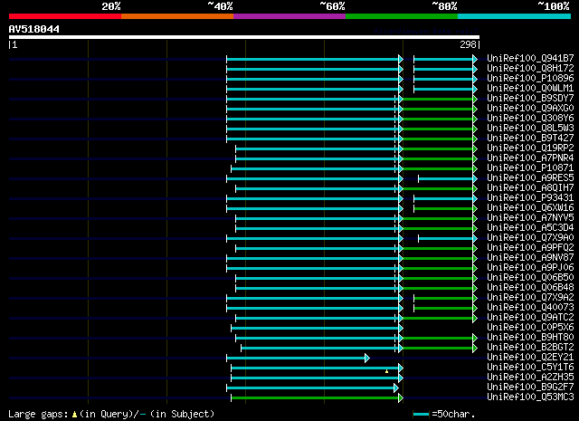Click UniRef100_A2ZH35 label
Screen dimensions: 579x421
pyautogui.click(x=530, y=378)
